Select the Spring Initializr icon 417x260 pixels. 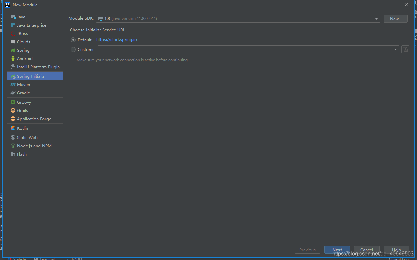point(13,76)
